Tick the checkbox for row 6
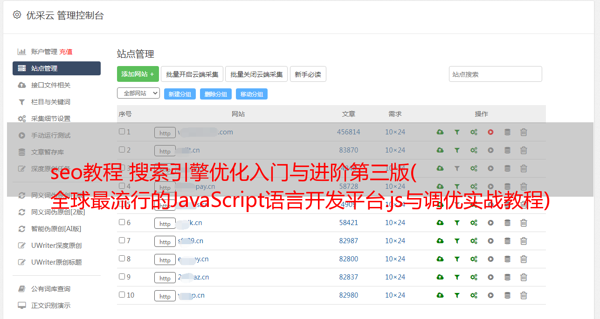600x319 pixels. pos(122,222)
